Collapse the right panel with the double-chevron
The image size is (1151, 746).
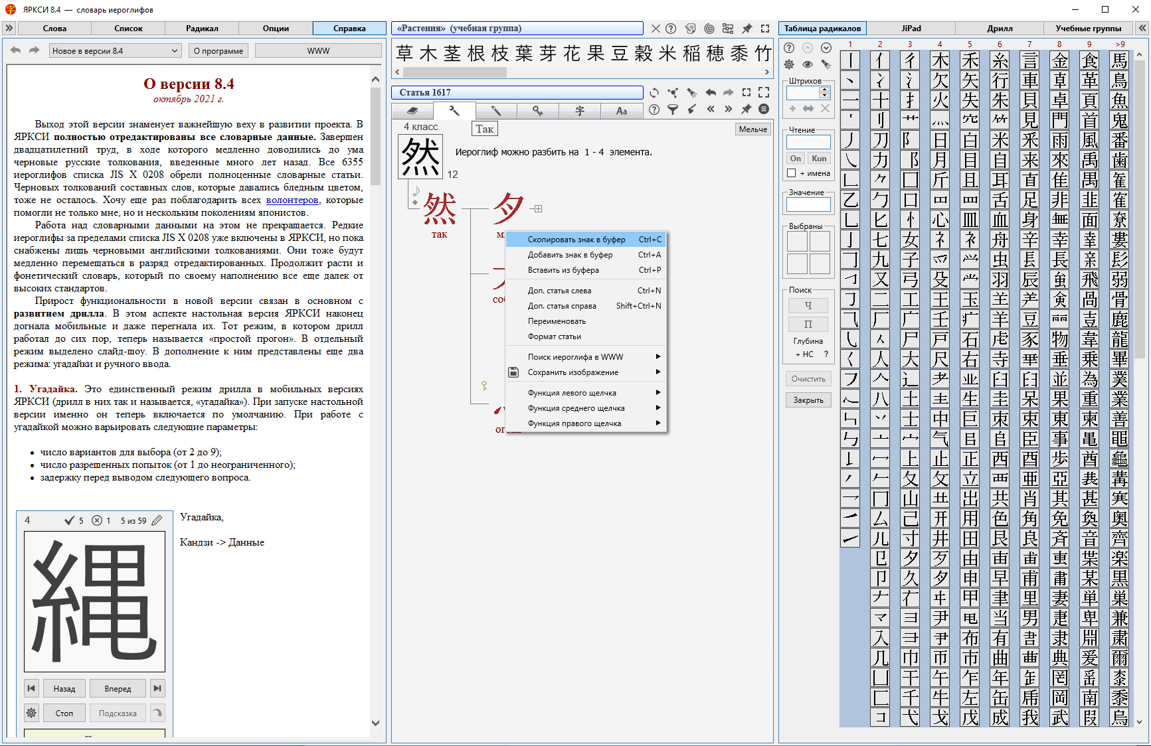coord(1142,29)
